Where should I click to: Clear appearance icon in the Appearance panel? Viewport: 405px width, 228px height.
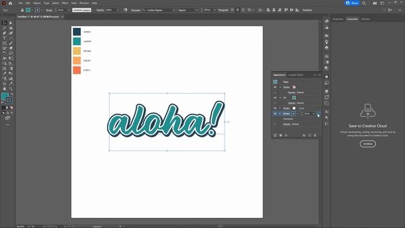click(x=304, y=135)
